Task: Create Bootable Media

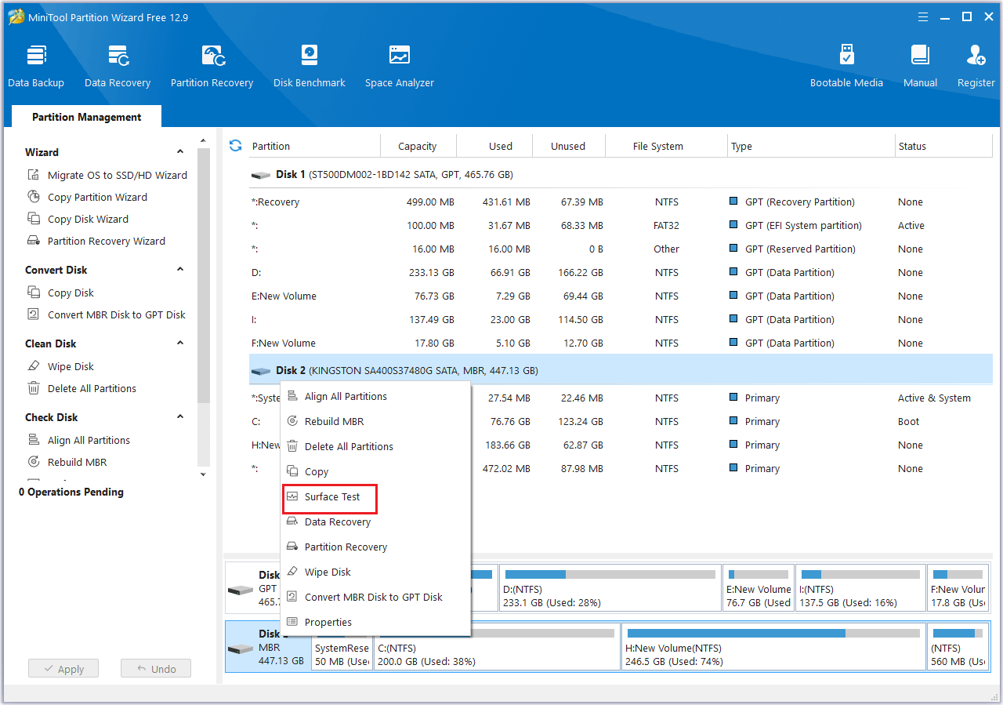Action: pos(846,66)
